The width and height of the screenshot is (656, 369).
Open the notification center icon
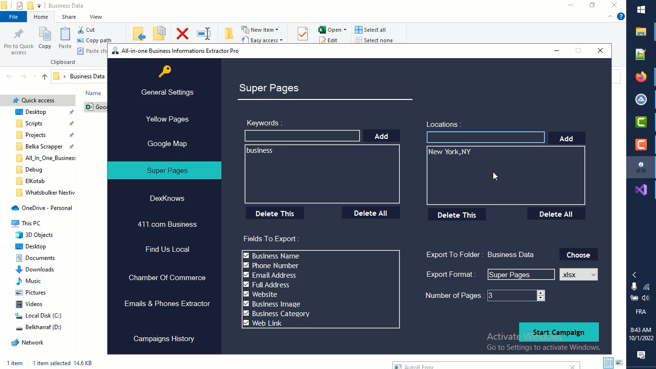pyautogui.click(x=641, y=355)
